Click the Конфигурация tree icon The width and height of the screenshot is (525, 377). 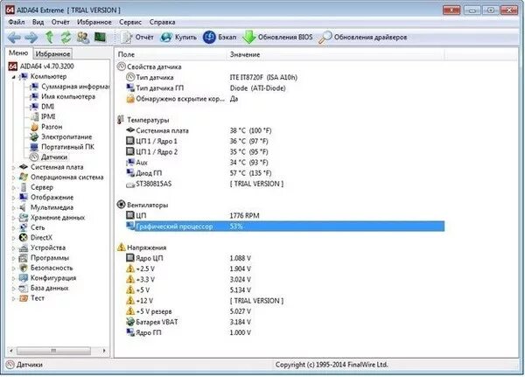pyautogui.click(x=24, y=278)
